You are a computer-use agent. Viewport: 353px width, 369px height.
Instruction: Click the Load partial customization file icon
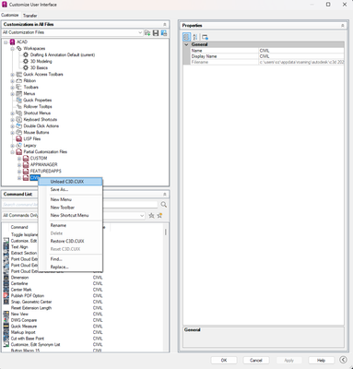147,32
